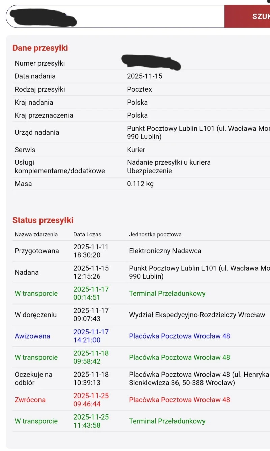Click the 'Pocztex' shipment type value
The height and width of the screenshot is (451, 270).
coord(139,89)
